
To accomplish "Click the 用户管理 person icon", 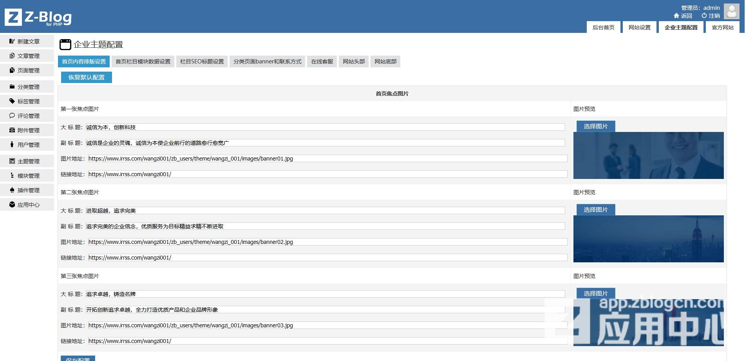I will (12, 144).
